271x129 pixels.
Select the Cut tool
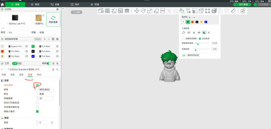point(163,11)
